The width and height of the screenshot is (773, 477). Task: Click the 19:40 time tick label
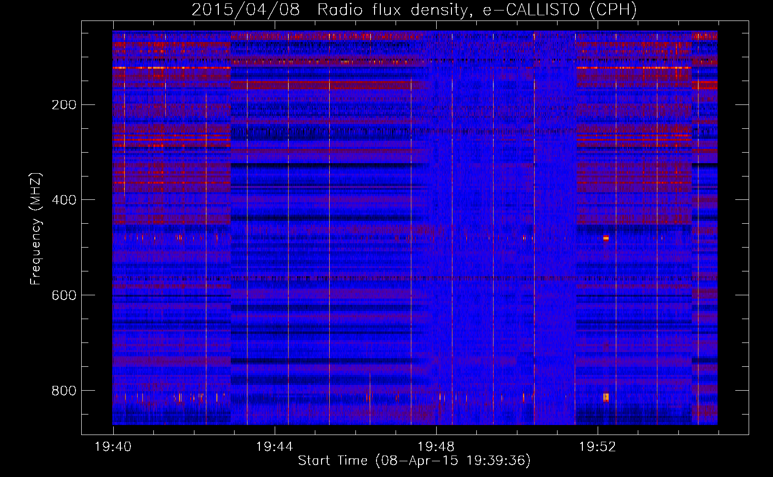113,447
